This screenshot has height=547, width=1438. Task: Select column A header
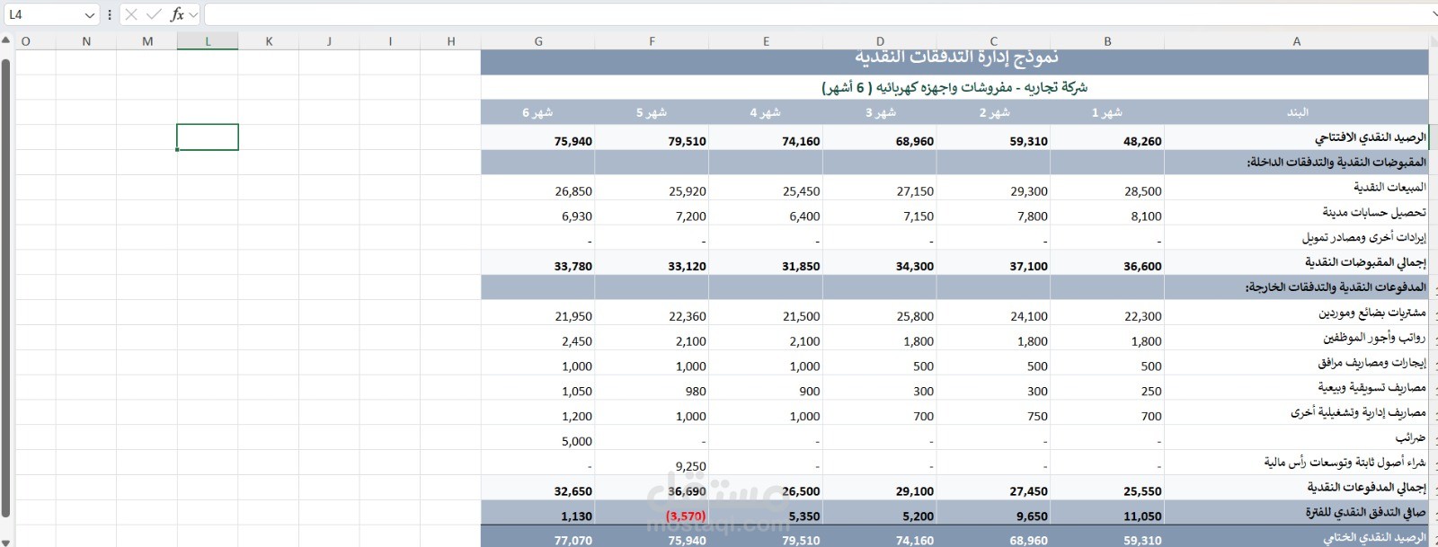click(x=1296, y=41)
